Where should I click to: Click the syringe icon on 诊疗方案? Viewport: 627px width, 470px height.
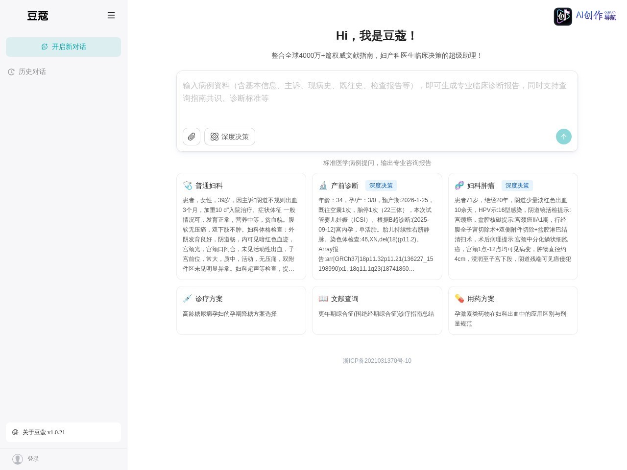point(187,299)
